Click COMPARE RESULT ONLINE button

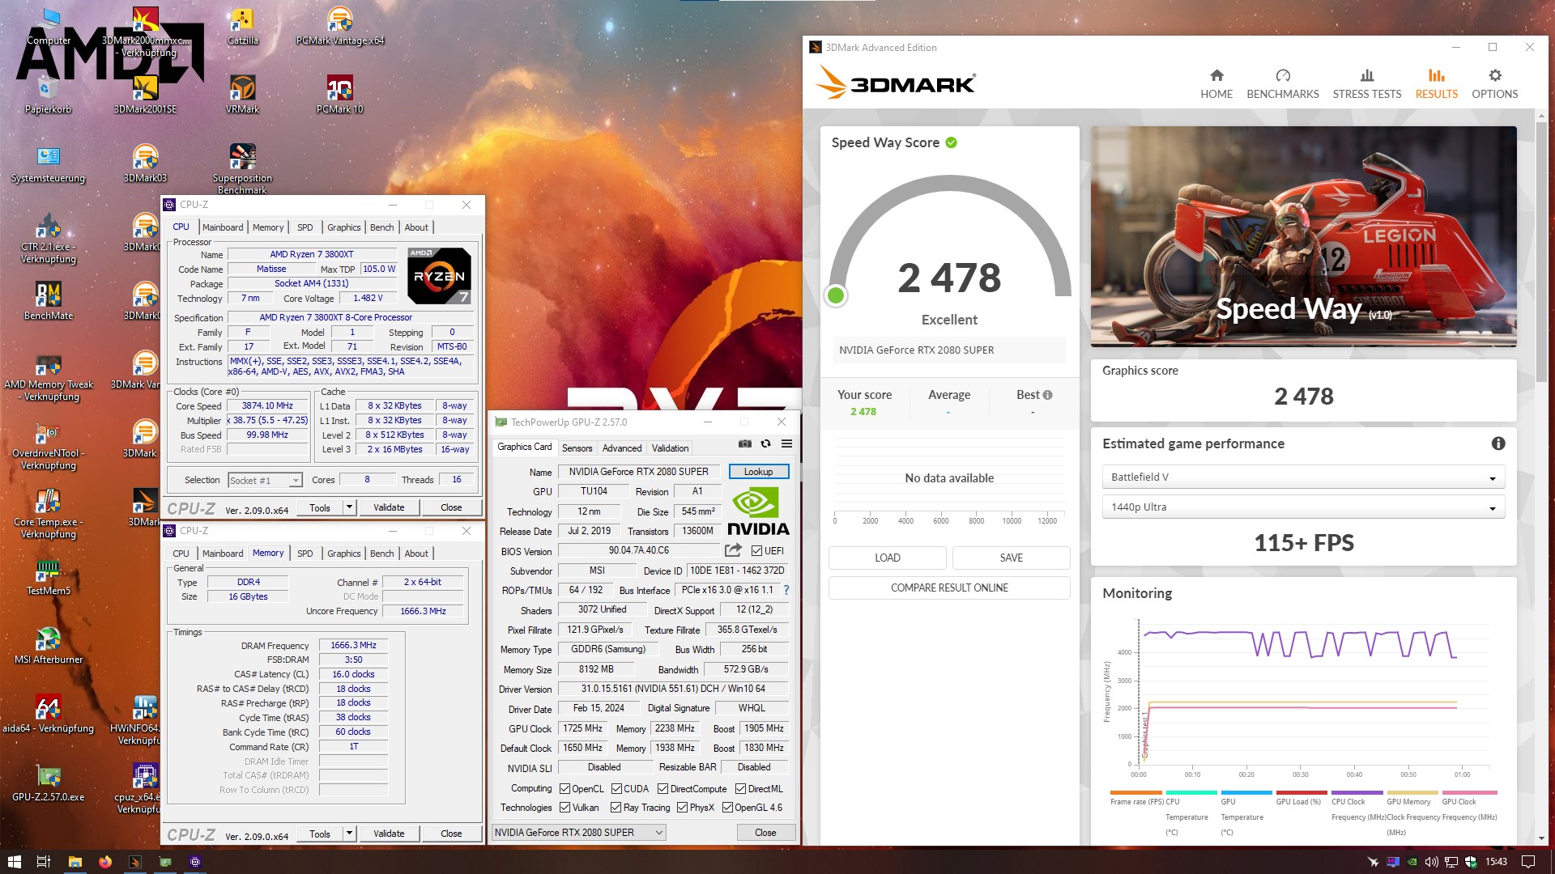tap(949, 588)
